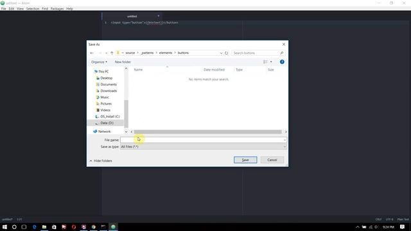Click the Up one level arrow
The image size is (411, 231).
(112, 53)
